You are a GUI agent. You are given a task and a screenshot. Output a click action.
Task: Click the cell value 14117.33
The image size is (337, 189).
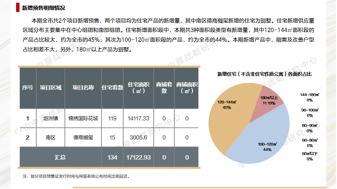click(138, 118)
